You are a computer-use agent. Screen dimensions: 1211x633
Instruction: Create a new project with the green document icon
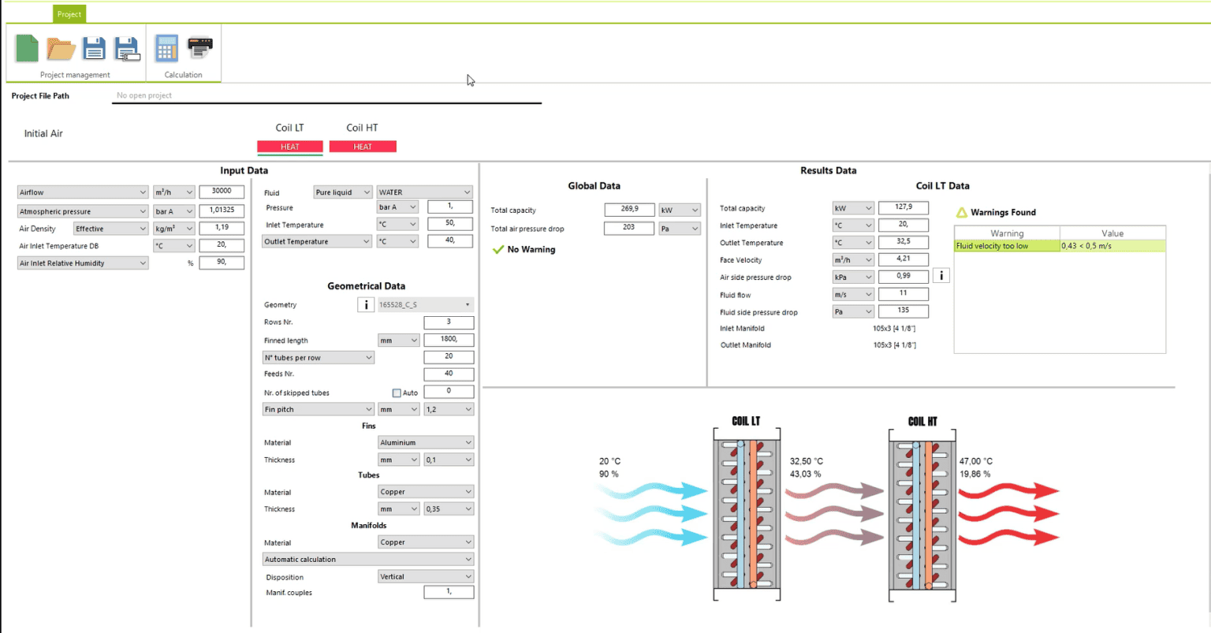pos(27,49)
